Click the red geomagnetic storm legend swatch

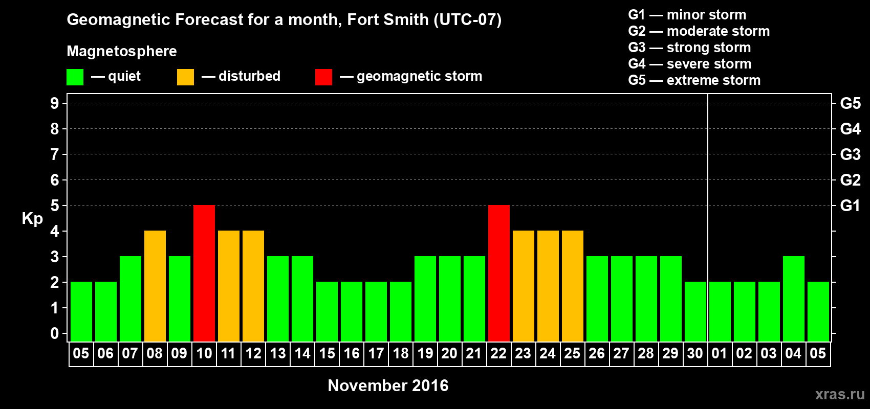pyautogui.click(x=323, y=77)
